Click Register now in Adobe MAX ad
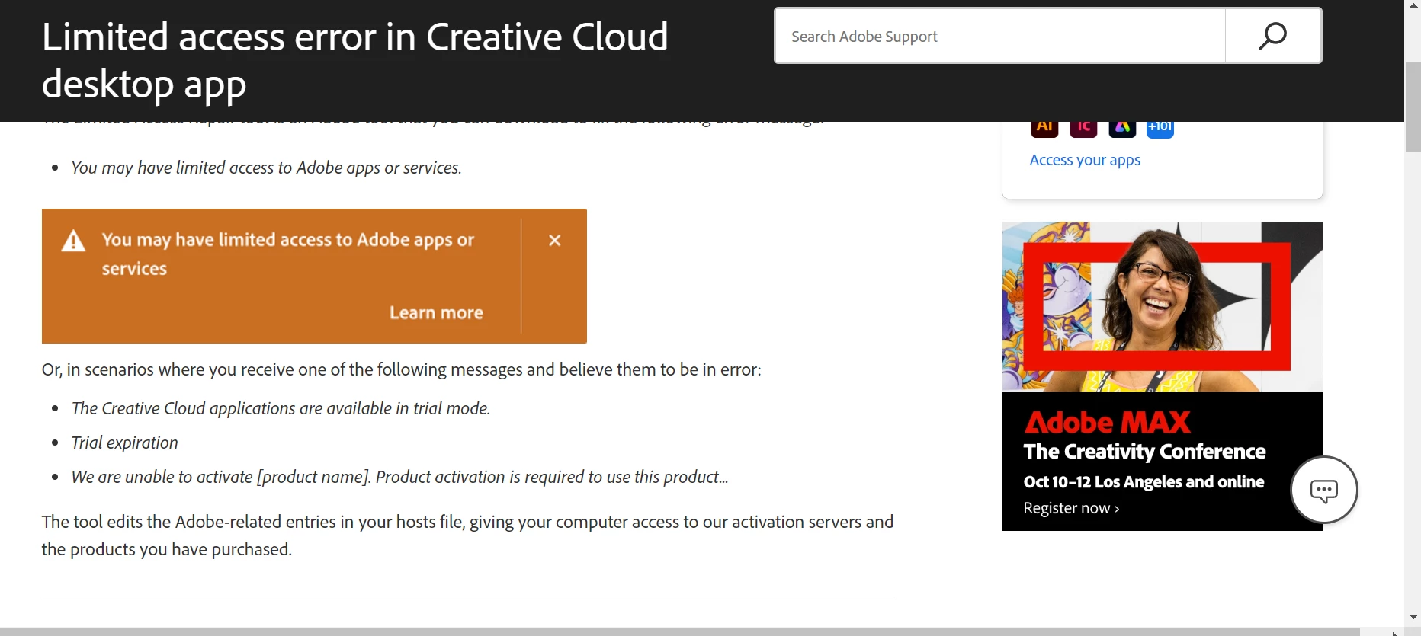Viewport: 1421px width, 636px height. tap(1071, 508)
